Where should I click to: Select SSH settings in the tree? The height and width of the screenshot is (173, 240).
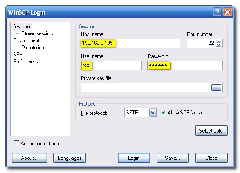(x=18, y=55)
